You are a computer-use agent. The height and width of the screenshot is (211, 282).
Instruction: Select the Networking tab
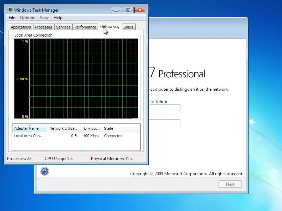[x=110, y=27]
